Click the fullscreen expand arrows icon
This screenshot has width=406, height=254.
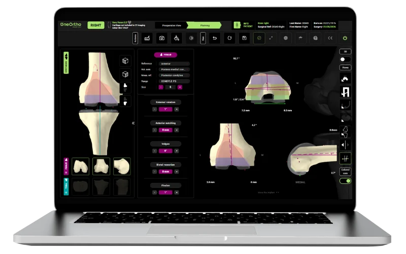click(271, 38)
